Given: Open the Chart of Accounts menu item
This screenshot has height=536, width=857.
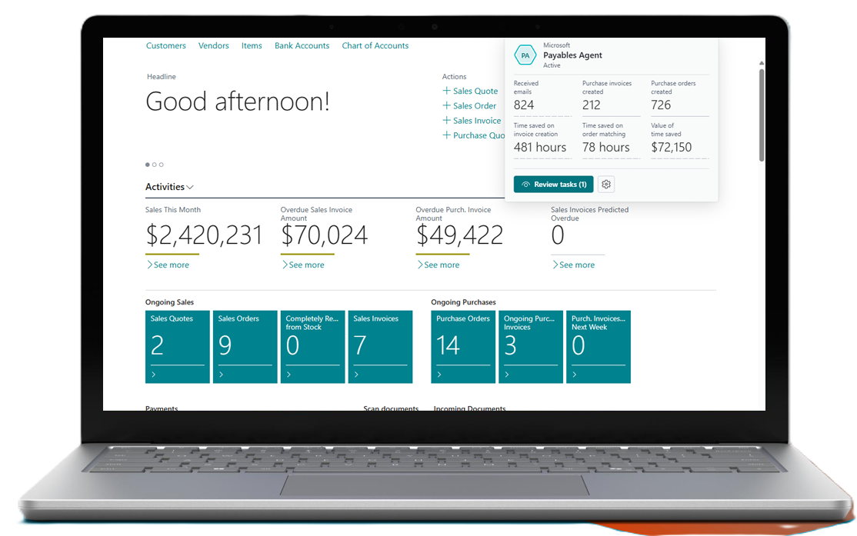Looking at the screenshot, I should point(375,46).
